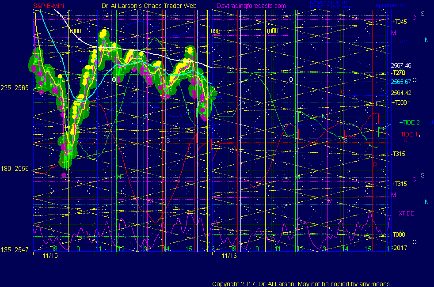Click the red "S&P E-Mini" chart label
Screen dimensions: 434x287
click(x=49, y=6)
